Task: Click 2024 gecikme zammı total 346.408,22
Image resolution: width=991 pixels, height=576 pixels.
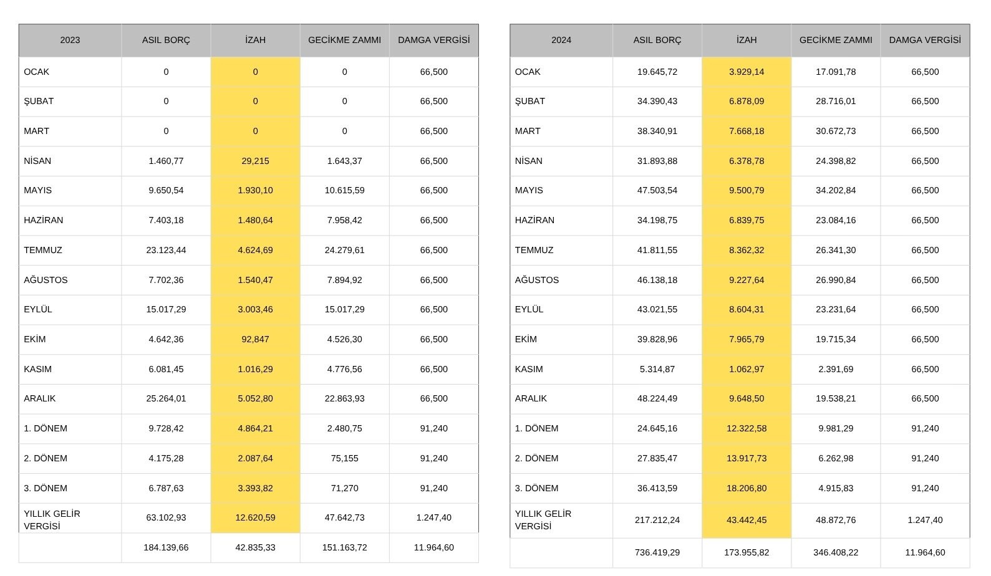Action: pyautogui.click(x=836, y=552)
